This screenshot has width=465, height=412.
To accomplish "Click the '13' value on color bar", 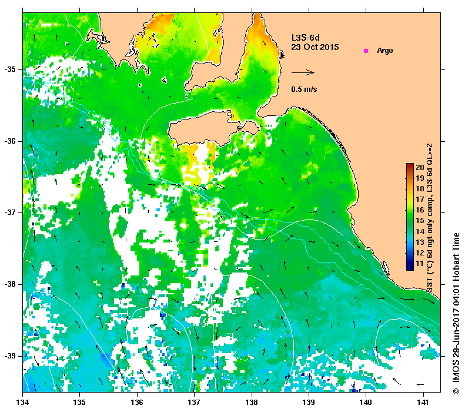I will coord(420,242).
